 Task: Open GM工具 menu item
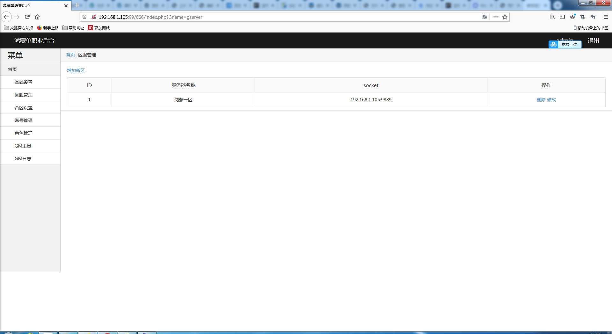[23, 146]
